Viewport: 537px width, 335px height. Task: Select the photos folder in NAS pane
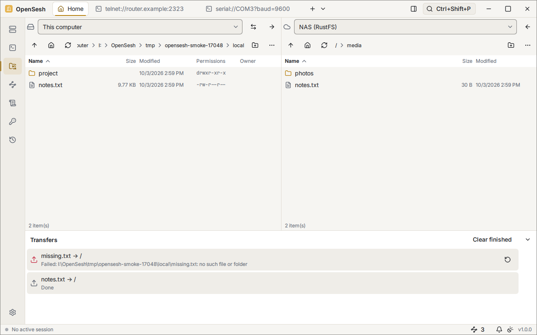pos(409,73)
